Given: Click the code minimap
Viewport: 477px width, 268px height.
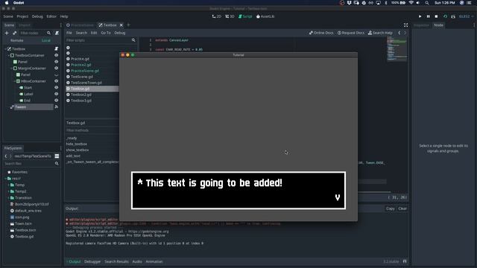Looking at the screenshot, I should [397, 48].
